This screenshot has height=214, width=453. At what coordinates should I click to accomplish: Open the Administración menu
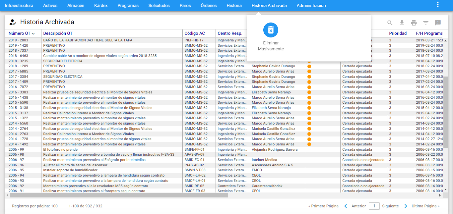[311, 6]
